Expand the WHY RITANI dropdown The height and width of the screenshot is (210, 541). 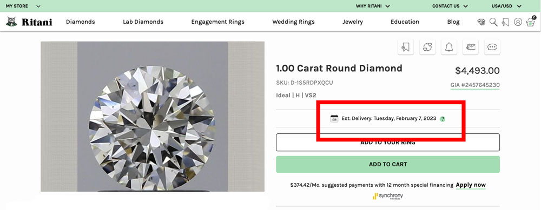(x=373, y=6)
